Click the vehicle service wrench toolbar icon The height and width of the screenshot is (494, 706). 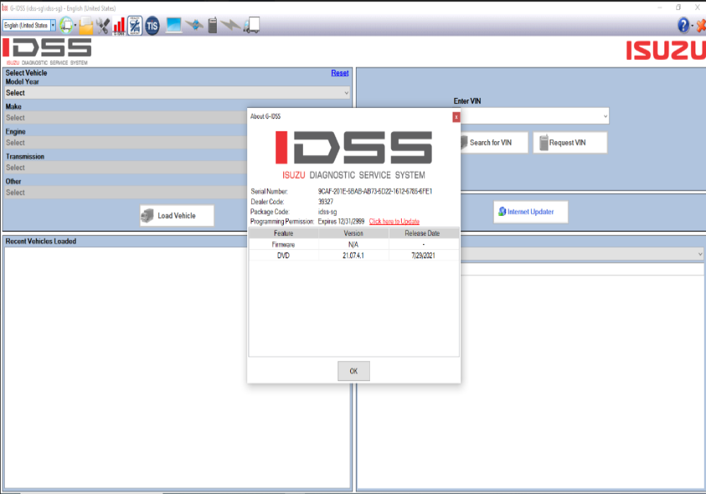tap(135, 26)
